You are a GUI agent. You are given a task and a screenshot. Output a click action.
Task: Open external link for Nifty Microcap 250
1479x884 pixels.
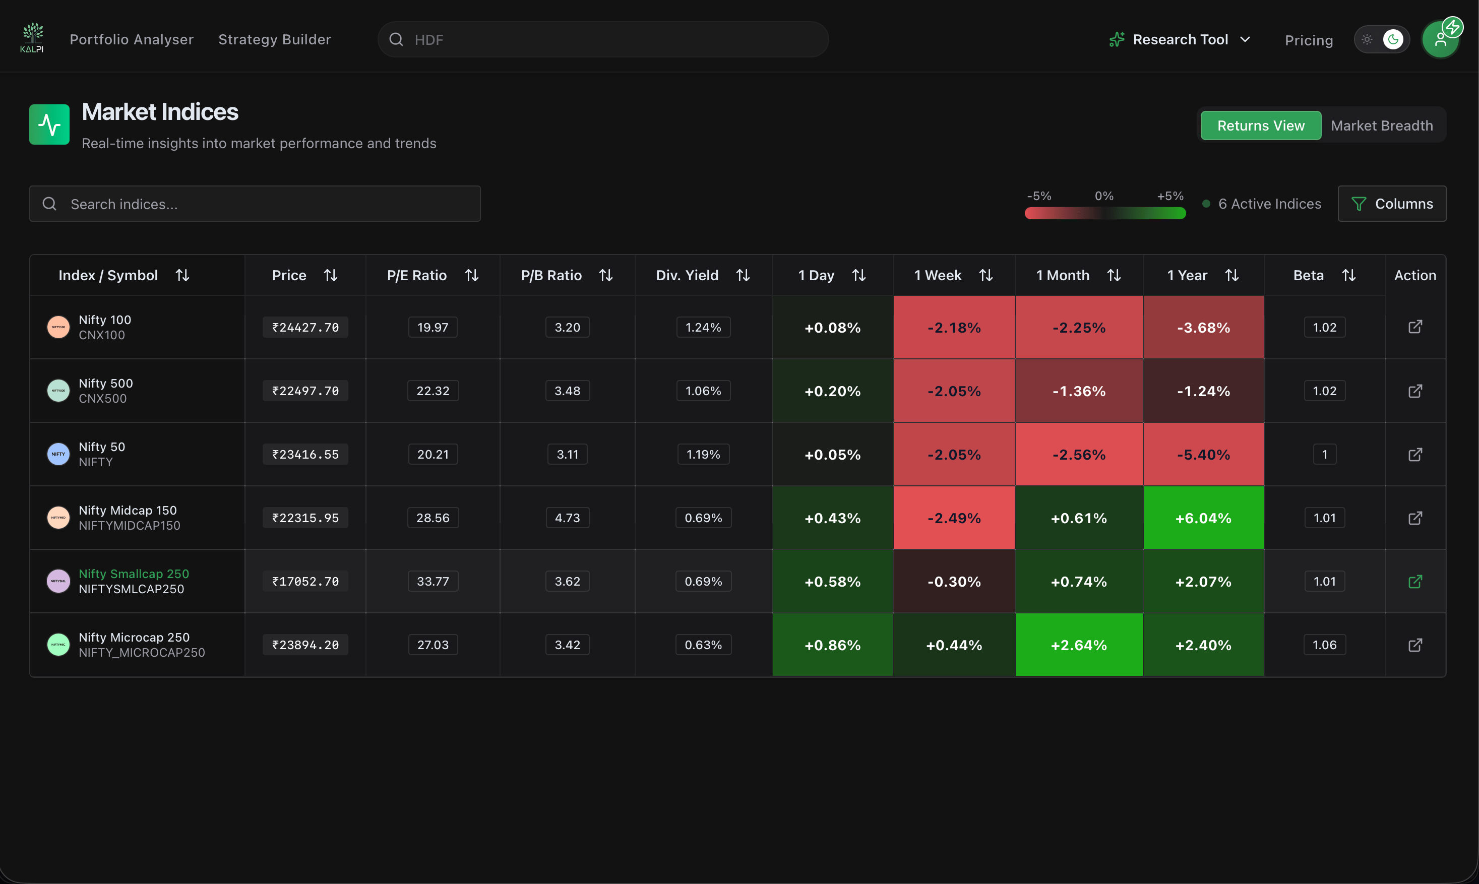pos(1415,645)
